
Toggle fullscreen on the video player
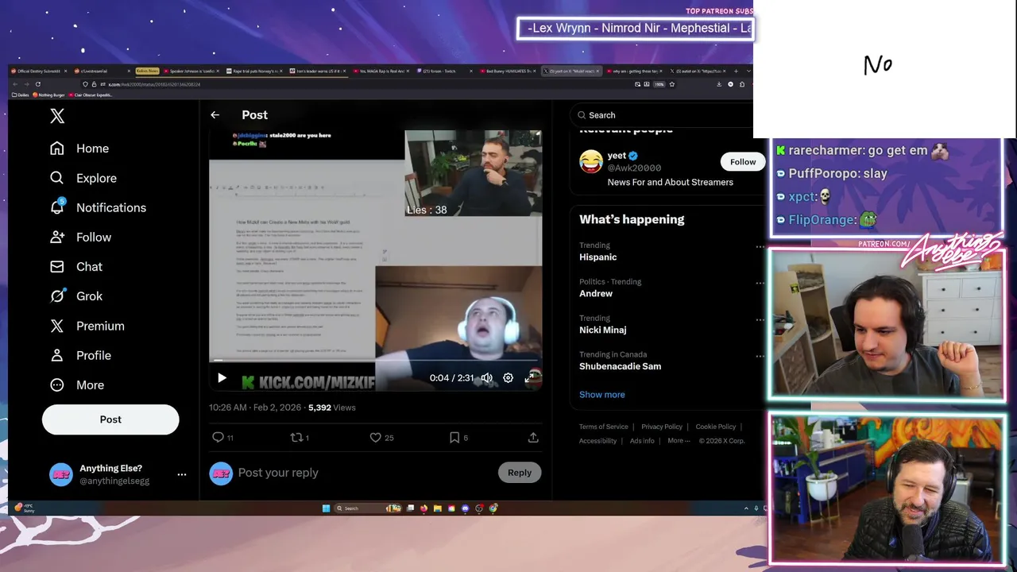coord(530,378)
